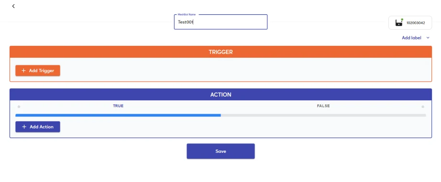Save the MeshBot
The width and height of the screenshot is (441, 182).
pyautogui.click(x=221, y=151)
